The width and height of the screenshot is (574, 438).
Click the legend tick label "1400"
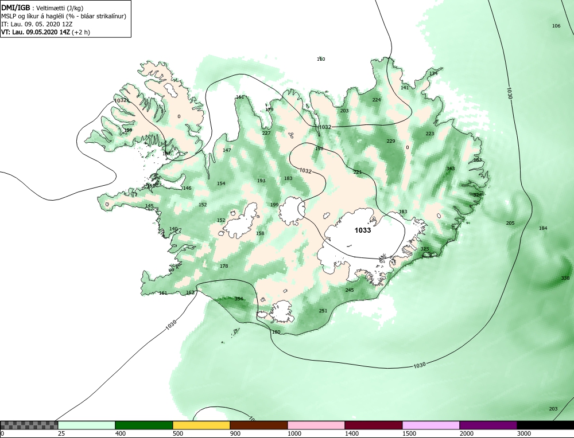(x=352, y=433)
